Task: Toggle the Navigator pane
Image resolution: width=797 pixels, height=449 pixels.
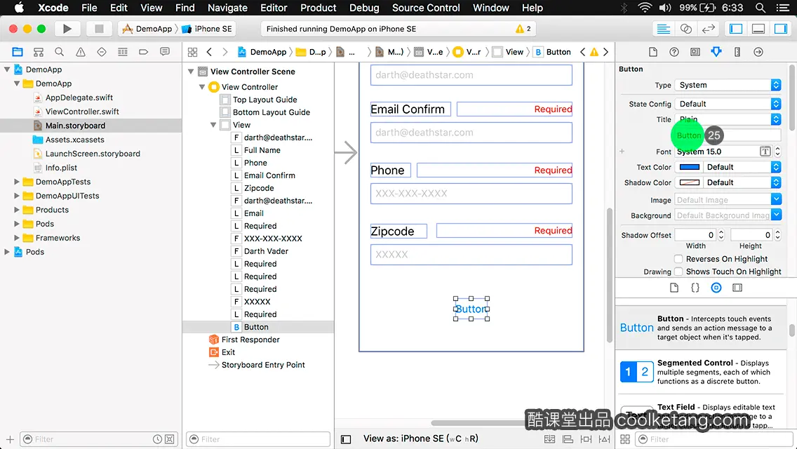Action: tap(736, 29)
